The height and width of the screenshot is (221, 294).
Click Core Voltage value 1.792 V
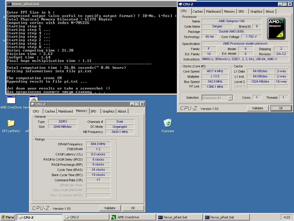tap(251, 37)
